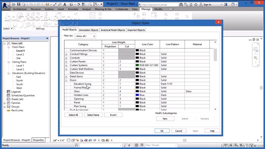Select the Level 2 floor plan in Project Browser

20,54
